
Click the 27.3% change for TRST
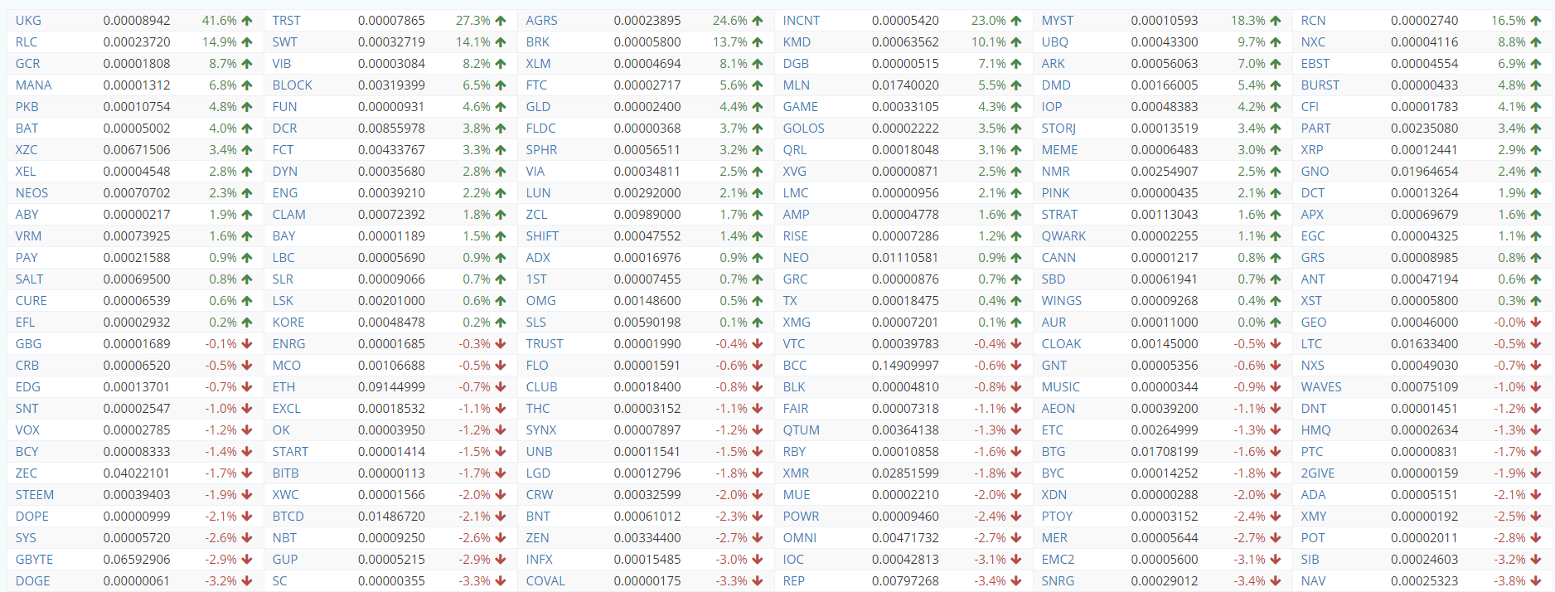pyautogui.click(x=473, y=21)
